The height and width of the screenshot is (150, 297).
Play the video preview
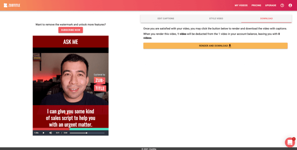[44, 133]
